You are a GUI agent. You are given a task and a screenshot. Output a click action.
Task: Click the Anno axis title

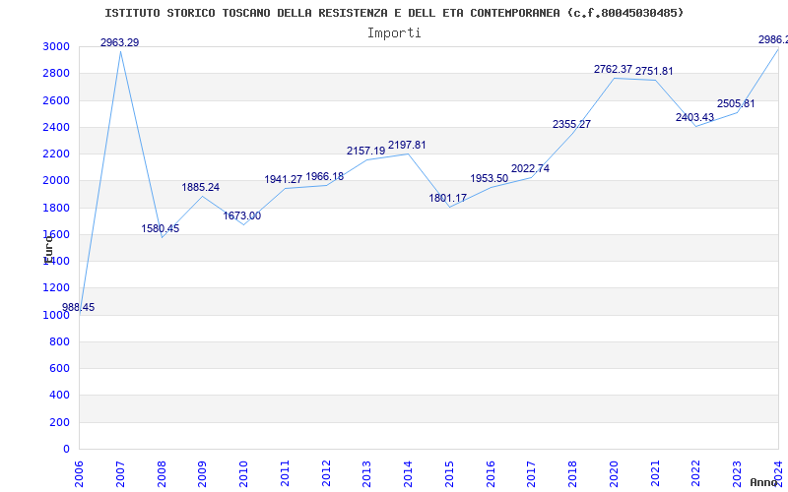pyautogui.click(x=766, y=482)
